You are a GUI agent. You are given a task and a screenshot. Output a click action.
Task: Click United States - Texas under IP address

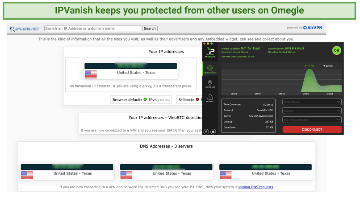click(x=136, y=72)
